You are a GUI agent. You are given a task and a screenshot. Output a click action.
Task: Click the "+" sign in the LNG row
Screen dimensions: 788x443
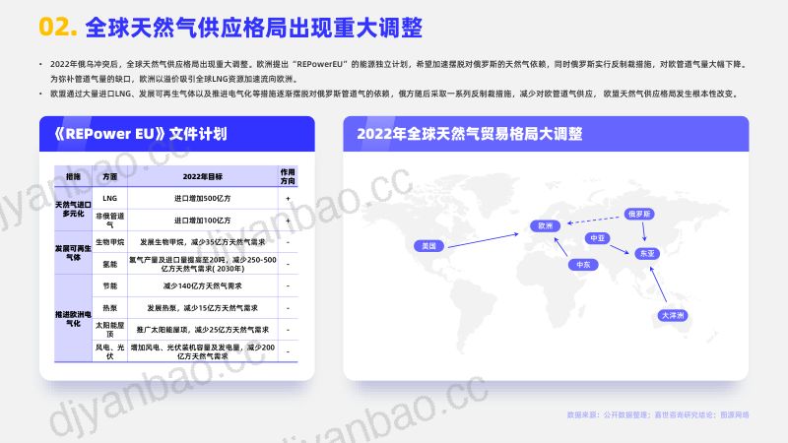288,199
